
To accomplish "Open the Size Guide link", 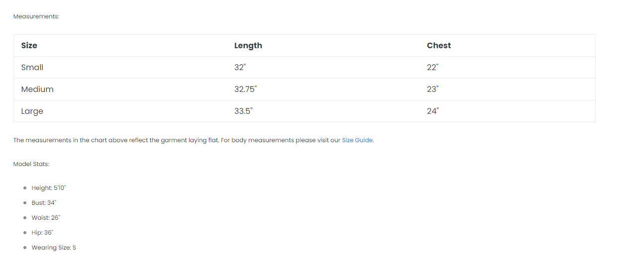I will [x=357, y=140].
